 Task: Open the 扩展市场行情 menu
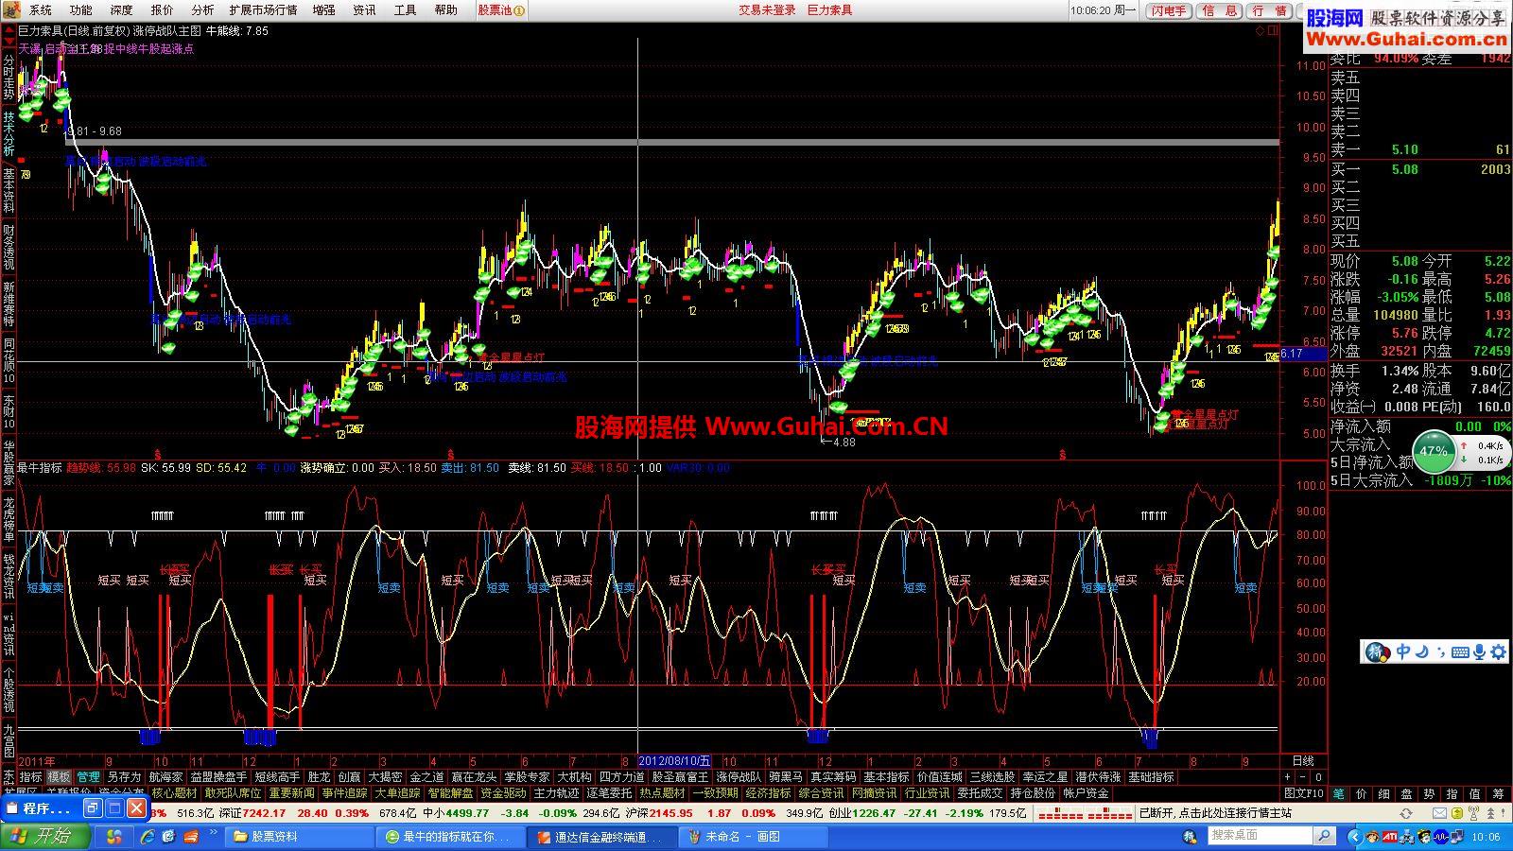pos(263,10)
